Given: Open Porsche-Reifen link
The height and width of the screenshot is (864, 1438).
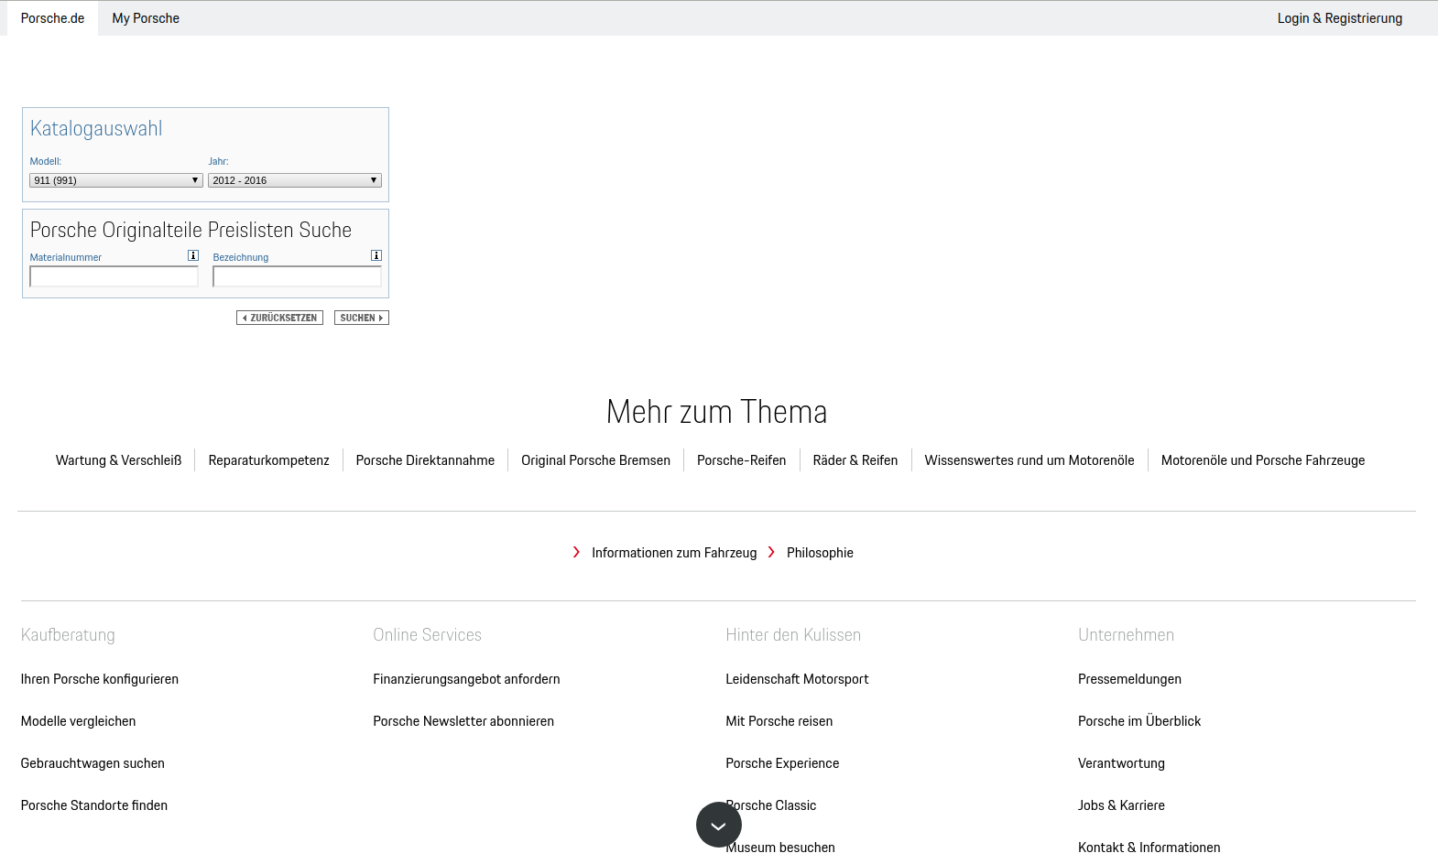Looking at the screenshot, I should point(741,460).
